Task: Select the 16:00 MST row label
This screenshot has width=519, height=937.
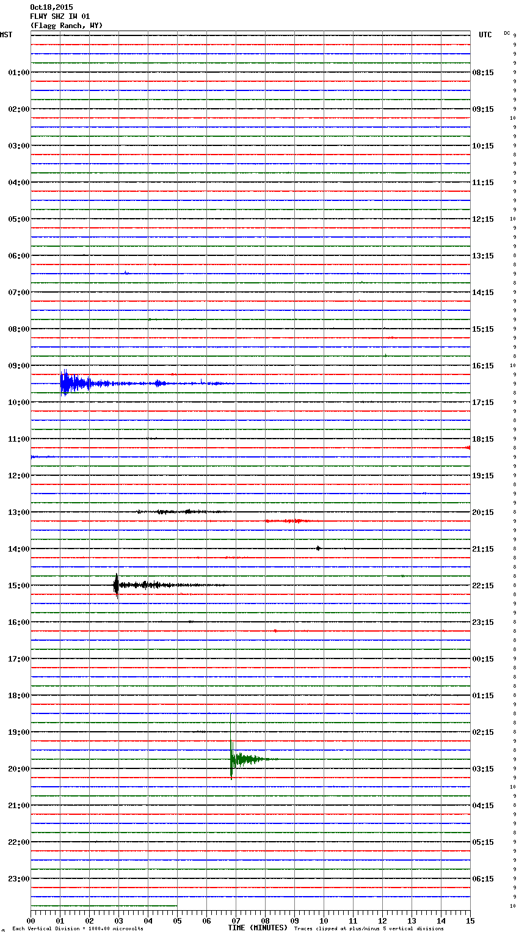Action: pyautogui.click(x=19, y=622)
